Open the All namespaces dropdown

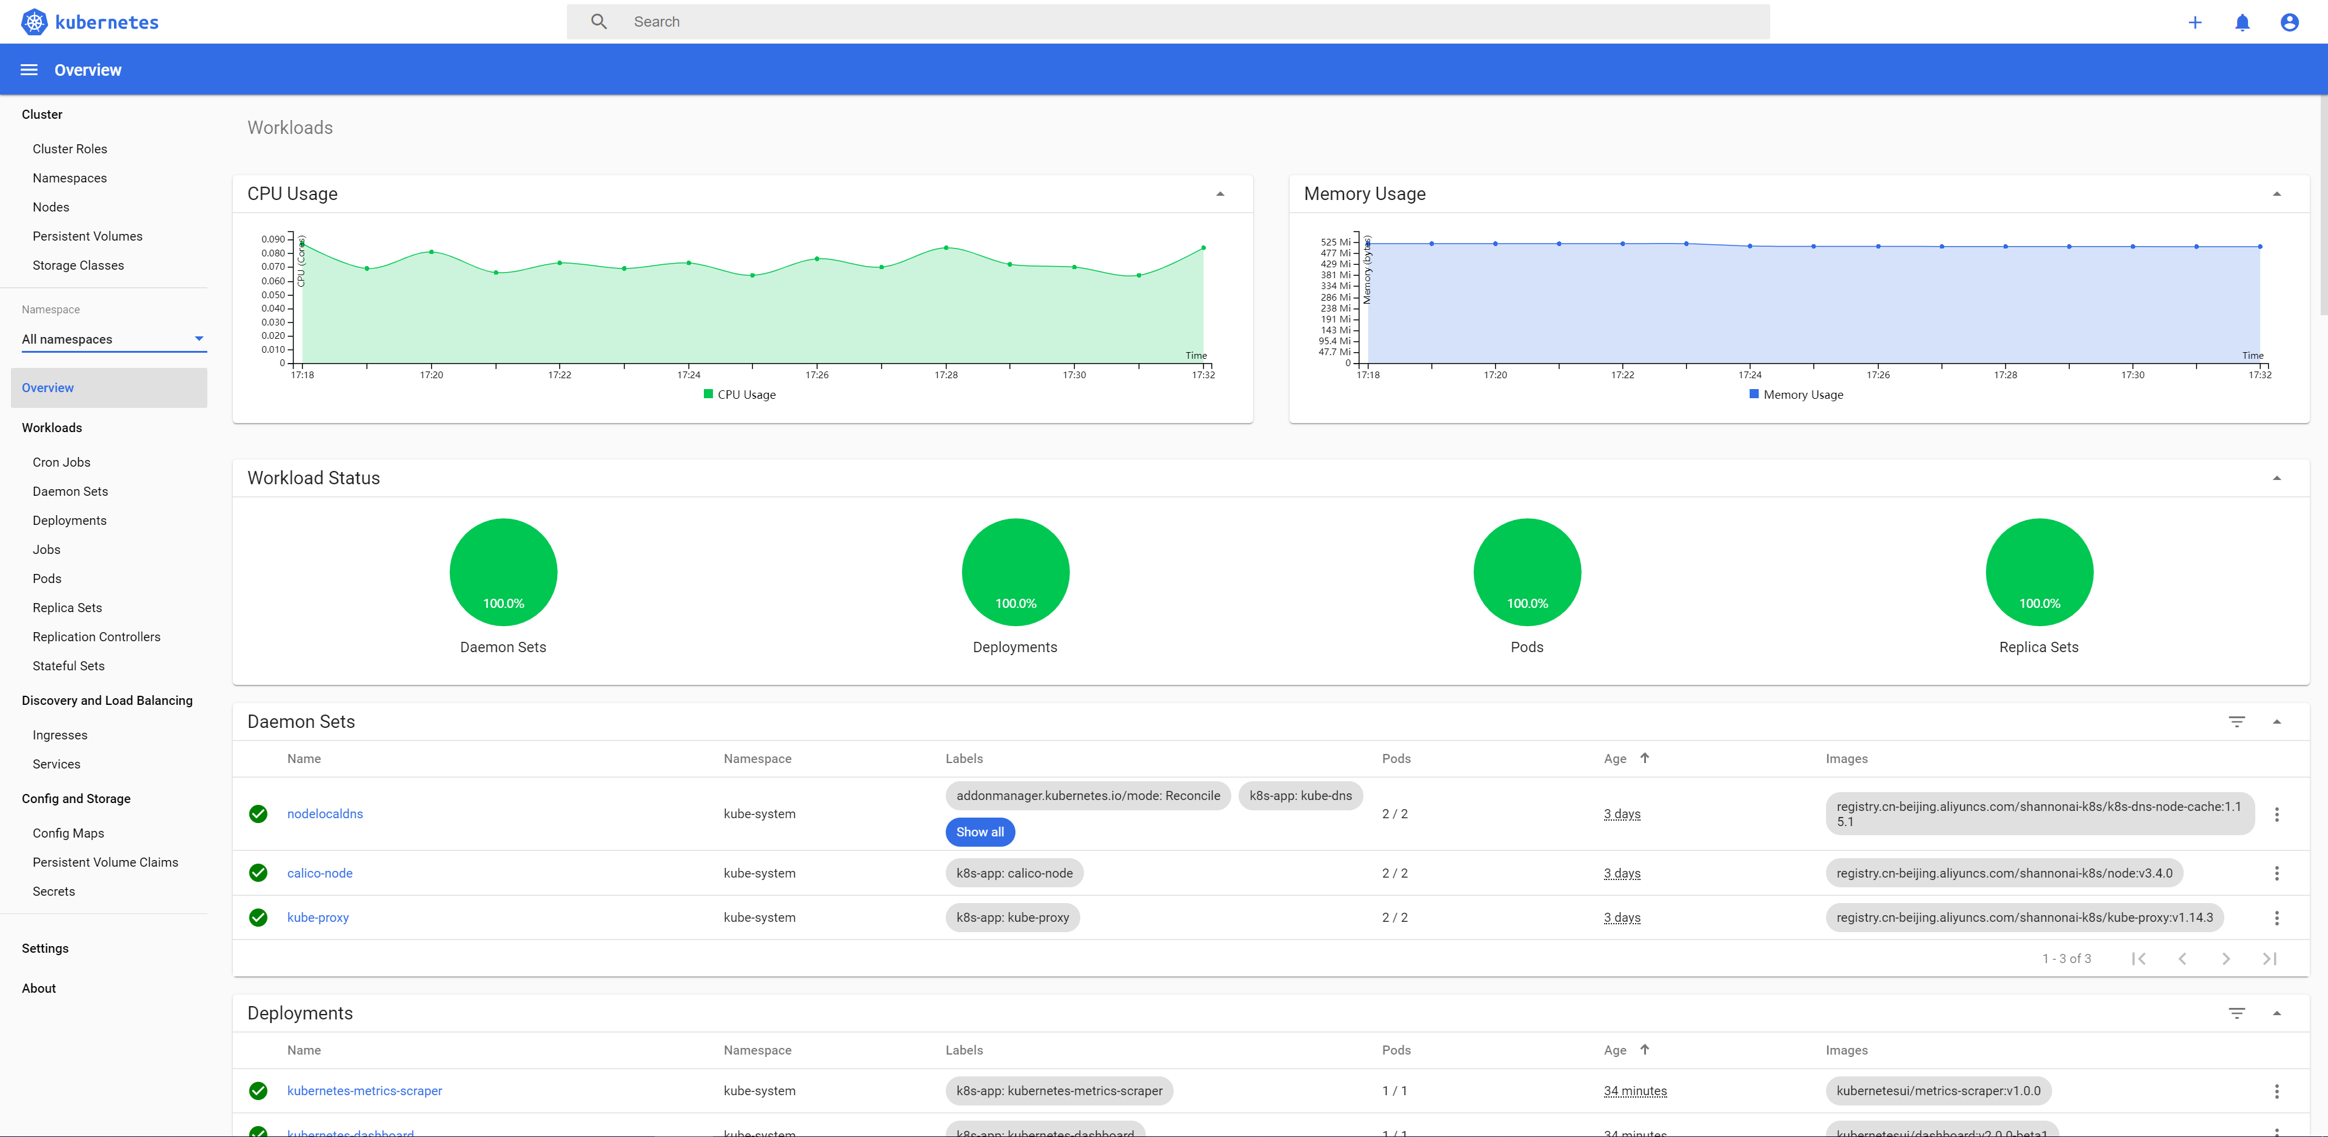click(114, 339)
